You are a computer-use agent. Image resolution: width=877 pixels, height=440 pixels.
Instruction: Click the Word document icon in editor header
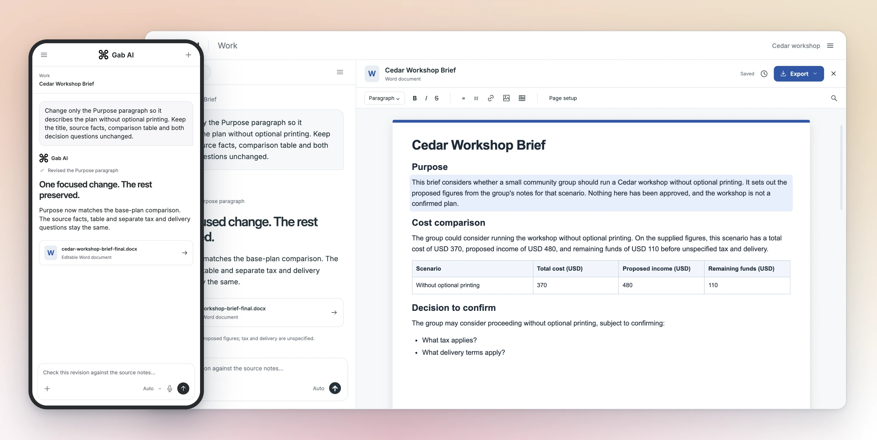pyautogui.click(x=372, y=74)
